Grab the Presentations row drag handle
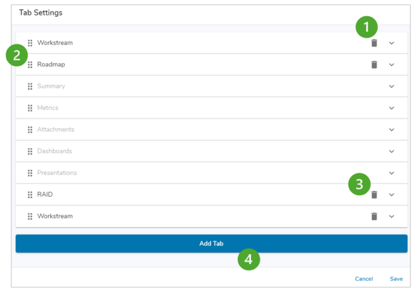This screenshot has width=418, height=292. (x=30, y=173)
